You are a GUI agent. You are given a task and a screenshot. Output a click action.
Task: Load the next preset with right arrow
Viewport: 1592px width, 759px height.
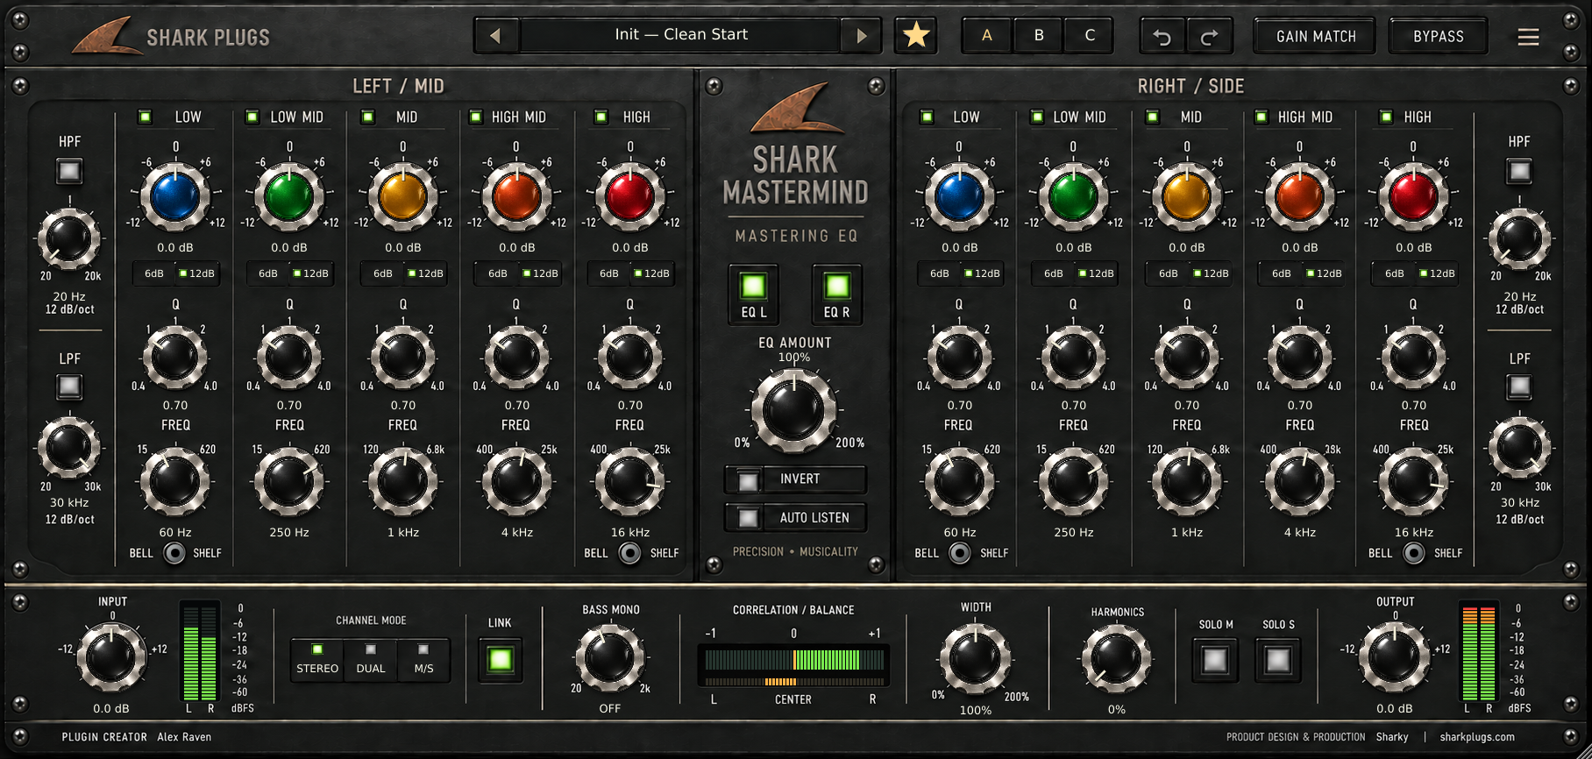(861, 36)
